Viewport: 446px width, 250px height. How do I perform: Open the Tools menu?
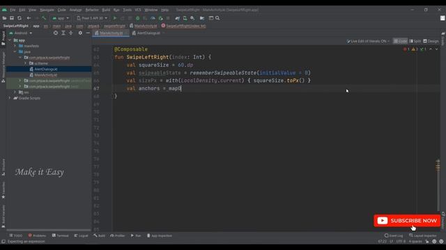tap(127, 10)
